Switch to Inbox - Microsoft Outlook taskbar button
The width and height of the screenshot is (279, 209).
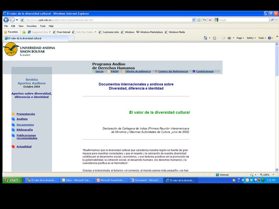click(77, 180)
